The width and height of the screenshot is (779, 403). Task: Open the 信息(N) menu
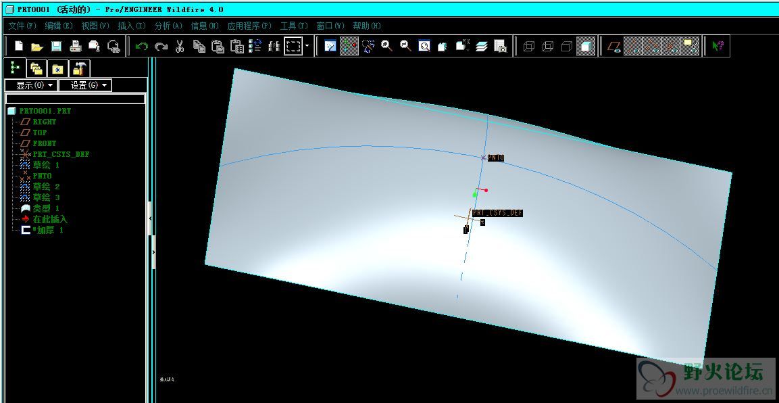[205, 26]
